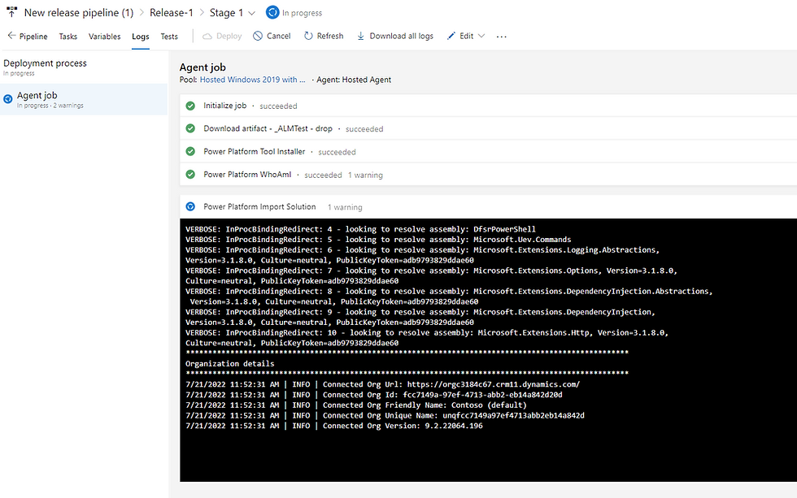Viewport: 797px width, 498px height.
Task: Switch to the Tasks tab
Action: [x=68, y=37]
